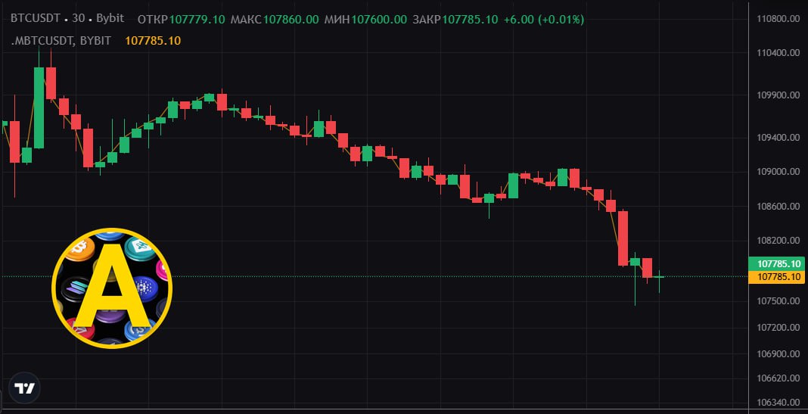The width and height of the screenshot is (808, 414).
Task: Click the 106340.00 price axis tick
Action: point(778,403)
